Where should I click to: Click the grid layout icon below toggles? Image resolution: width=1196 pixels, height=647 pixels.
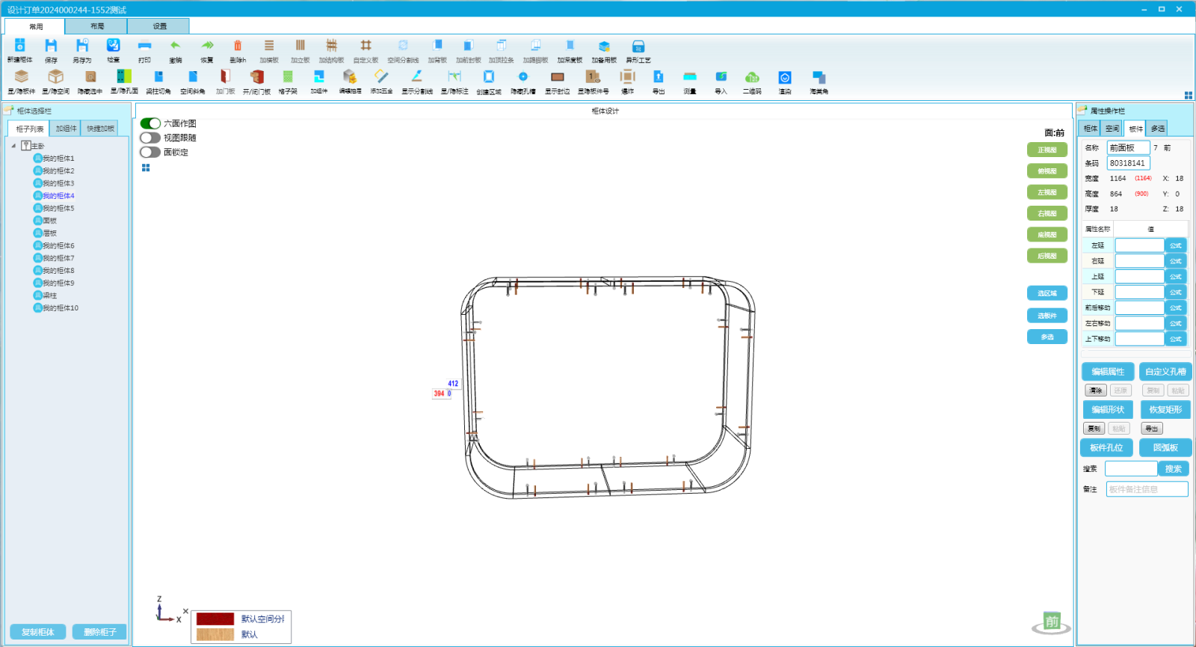[146, 168]
